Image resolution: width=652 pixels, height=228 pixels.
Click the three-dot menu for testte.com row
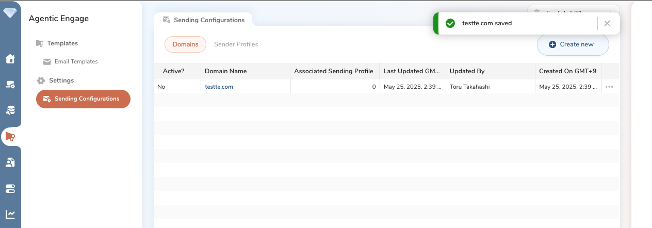[609, 87]
